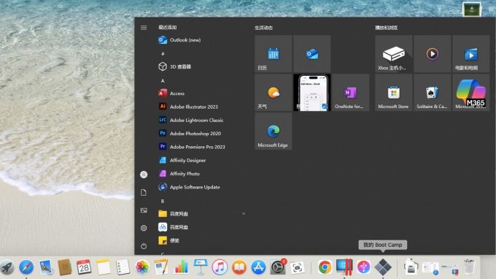The height and width of the screenshot is (279, 496).
Task: Open the Solitaire & Ca... tile
Action: tap(433, 93)
